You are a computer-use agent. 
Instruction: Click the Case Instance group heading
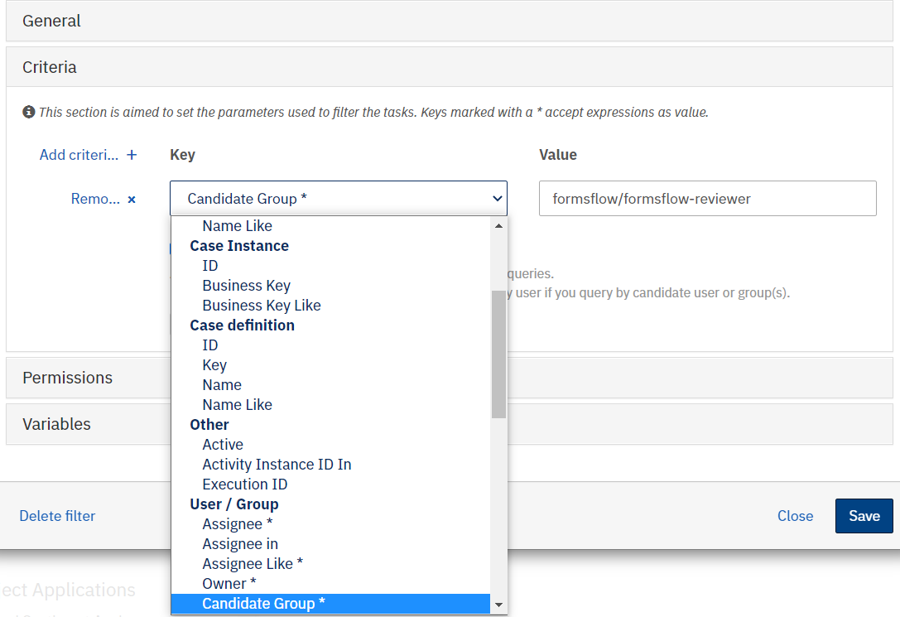(239, 246)
